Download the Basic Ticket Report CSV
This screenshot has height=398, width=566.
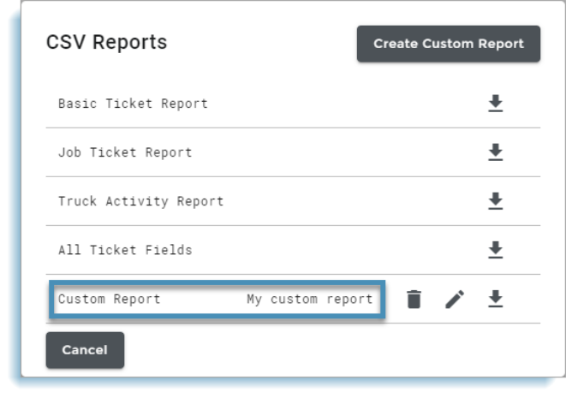495,104
